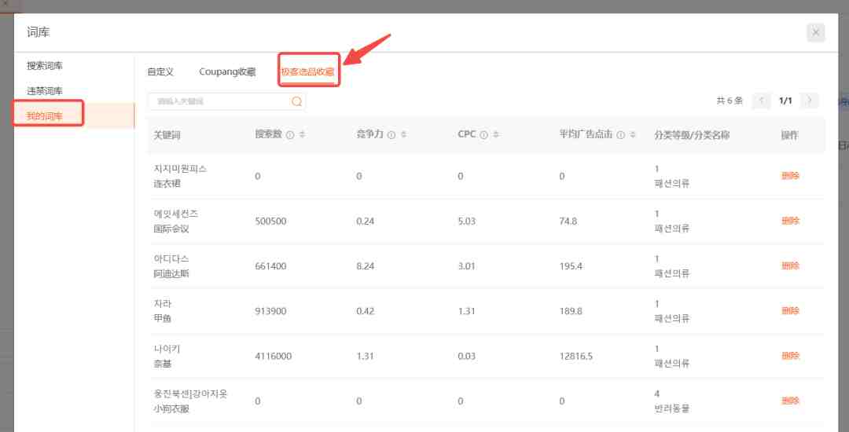The height and width of the screenshot is (432, 849).
Task: Select keyword text 阿迪达斯
Action: (171, 273)
